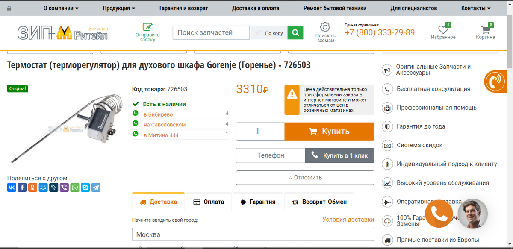
Task: Click the orange phone callback widget
Action: point(439,213)
